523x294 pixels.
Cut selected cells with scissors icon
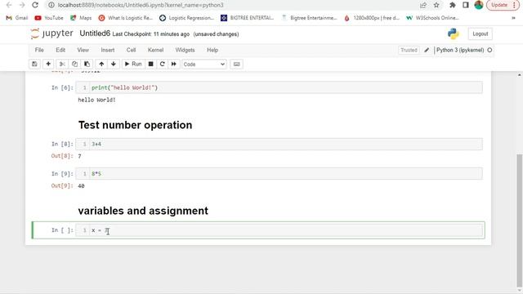[62, 64]
